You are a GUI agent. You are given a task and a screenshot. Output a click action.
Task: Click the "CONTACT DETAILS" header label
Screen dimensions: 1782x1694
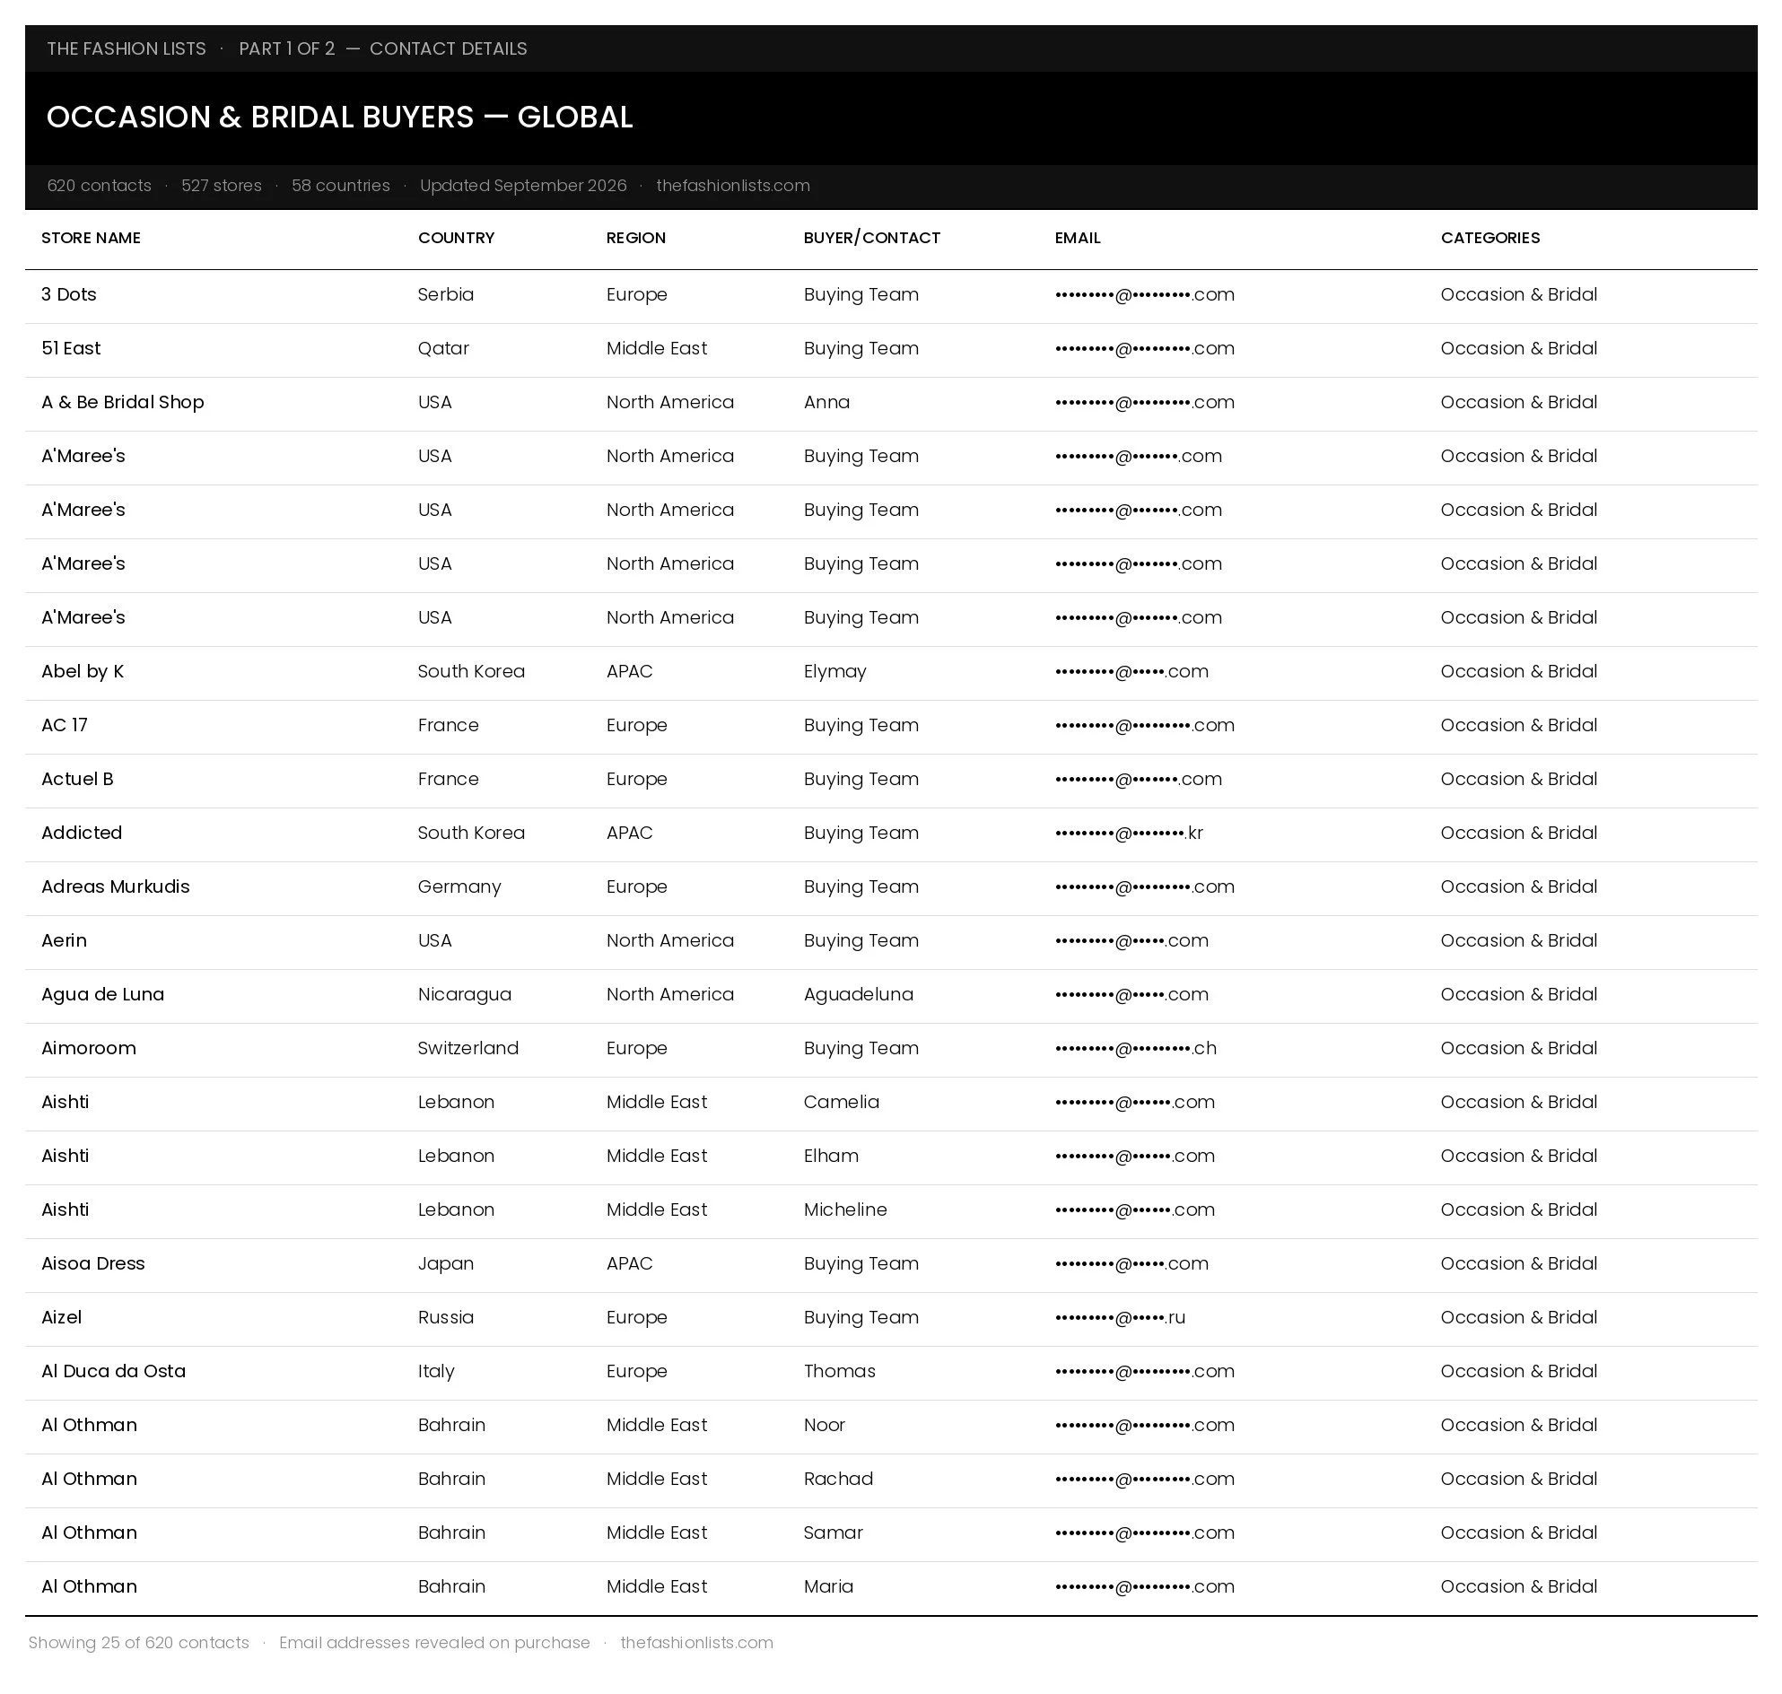(x=448, y=48)
